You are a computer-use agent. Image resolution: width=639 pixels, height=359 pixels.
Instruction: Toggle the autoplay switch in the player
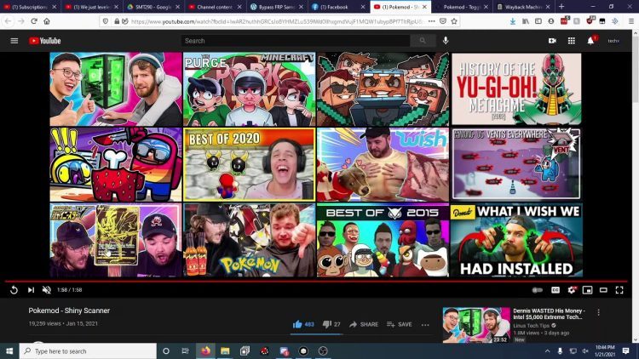(x=537, y=290)
